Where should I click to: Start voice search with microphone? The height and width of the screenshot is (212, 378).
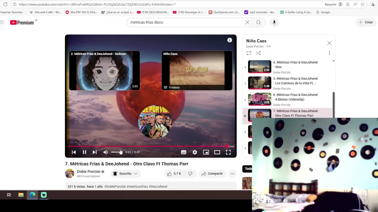tap(274, 22)
